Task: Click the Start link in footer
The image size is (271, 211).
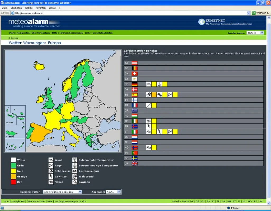Action: click(7, 201)
